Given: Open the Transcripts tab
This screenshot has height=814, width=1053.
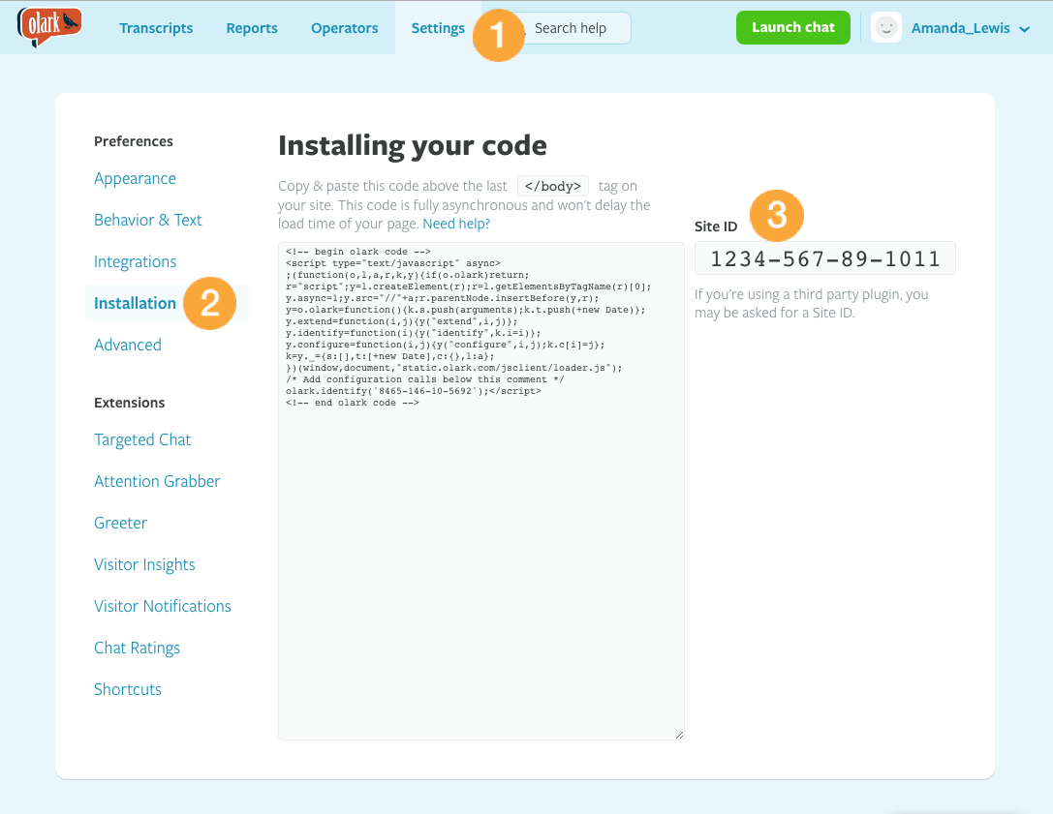Looking at the screenshot, I should 156,28.
